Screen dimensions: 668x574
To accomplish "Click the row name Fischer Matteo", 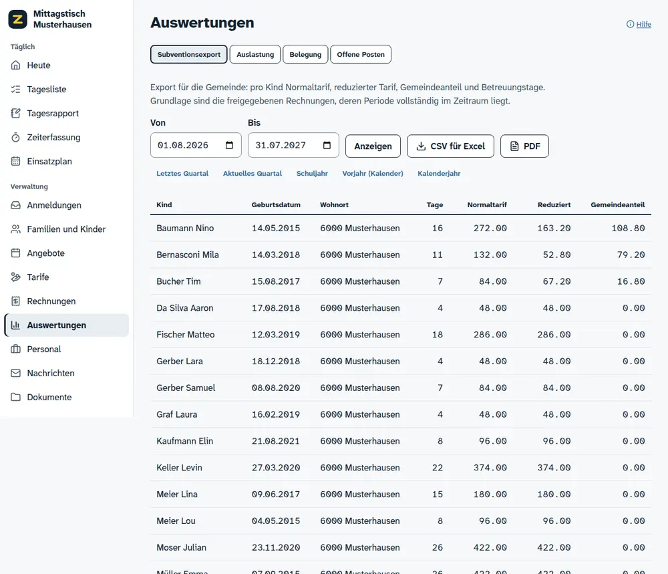I will 185,335.
